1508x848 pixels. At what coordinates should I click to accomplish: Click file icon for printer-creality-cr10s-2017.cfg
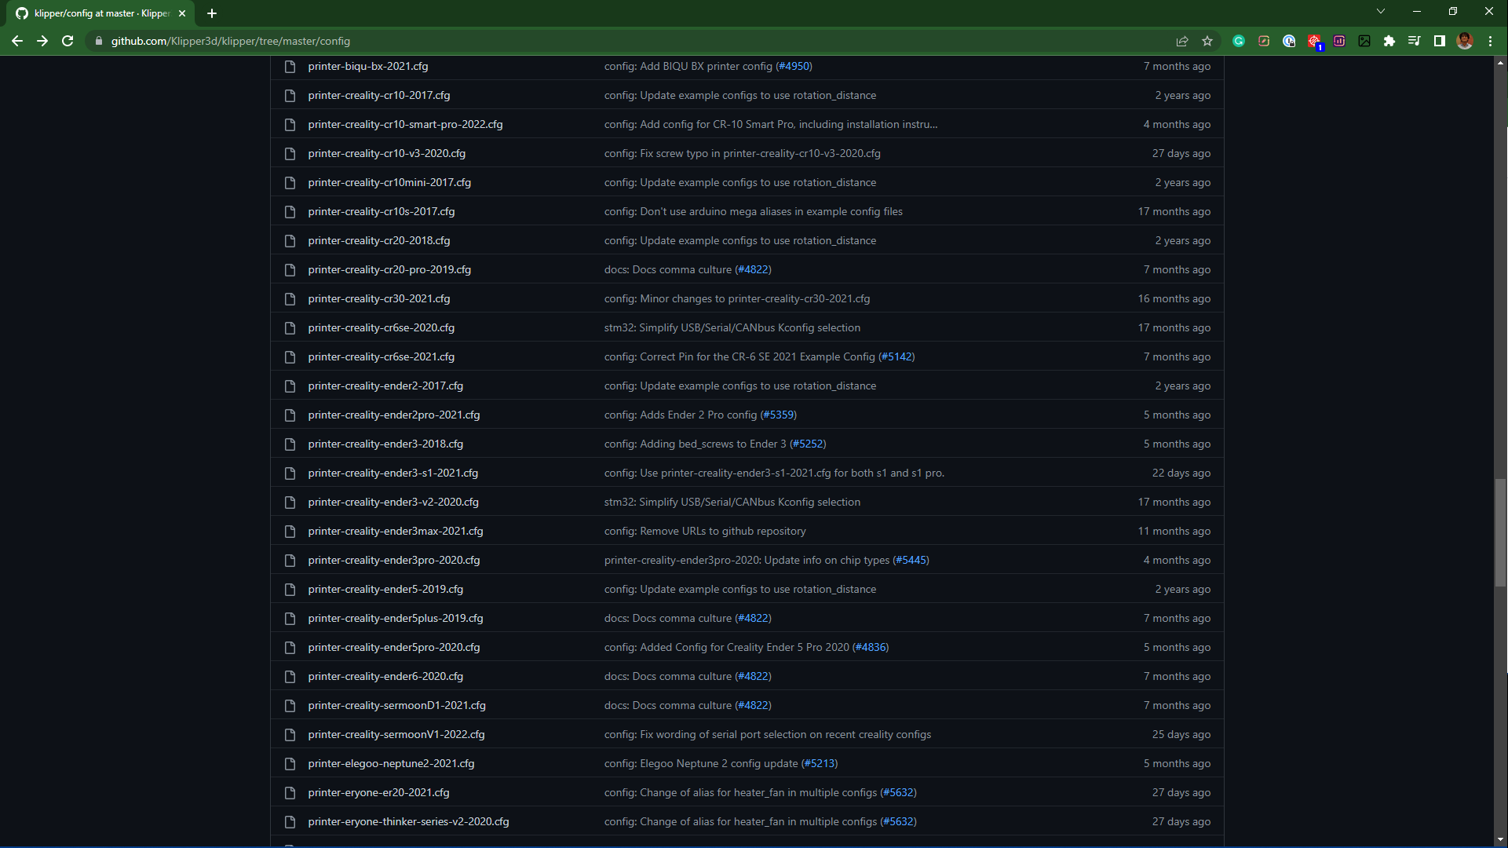[290, 212]
